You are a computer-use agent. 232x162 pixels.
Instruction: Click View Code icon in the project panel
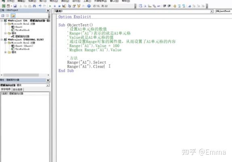(3, 16)
